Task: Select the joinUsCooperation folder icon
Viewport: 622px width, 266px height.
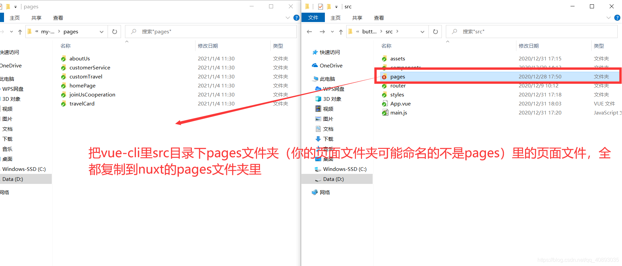Action: click(64, 95)
